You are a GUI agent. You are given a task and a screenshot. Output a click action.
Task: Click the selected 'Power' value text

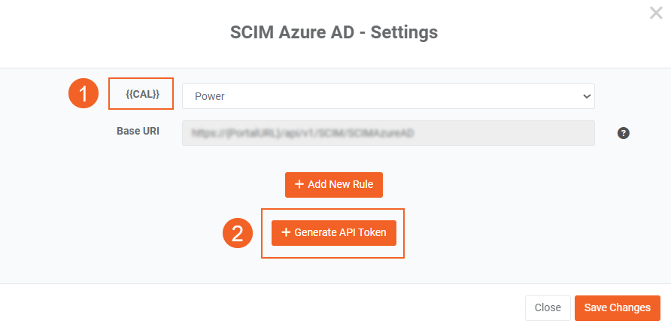pyautogui.click(x=210, y=96)
